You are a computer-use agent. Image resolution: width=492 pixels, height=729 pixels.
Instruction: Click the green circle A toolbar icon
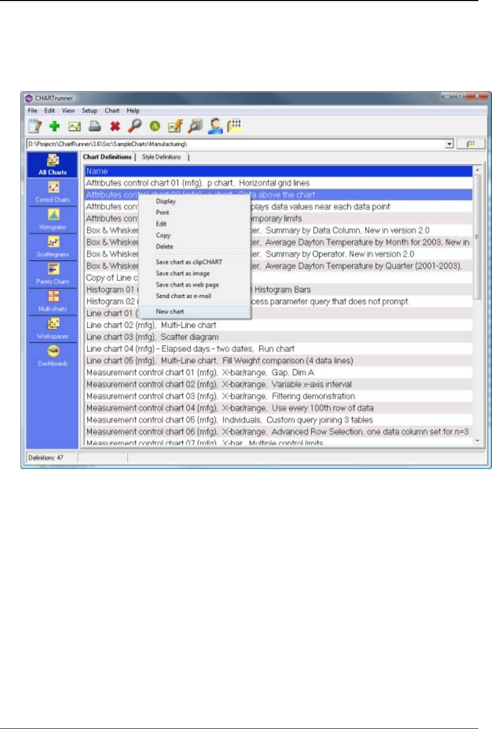coord(155,126)
